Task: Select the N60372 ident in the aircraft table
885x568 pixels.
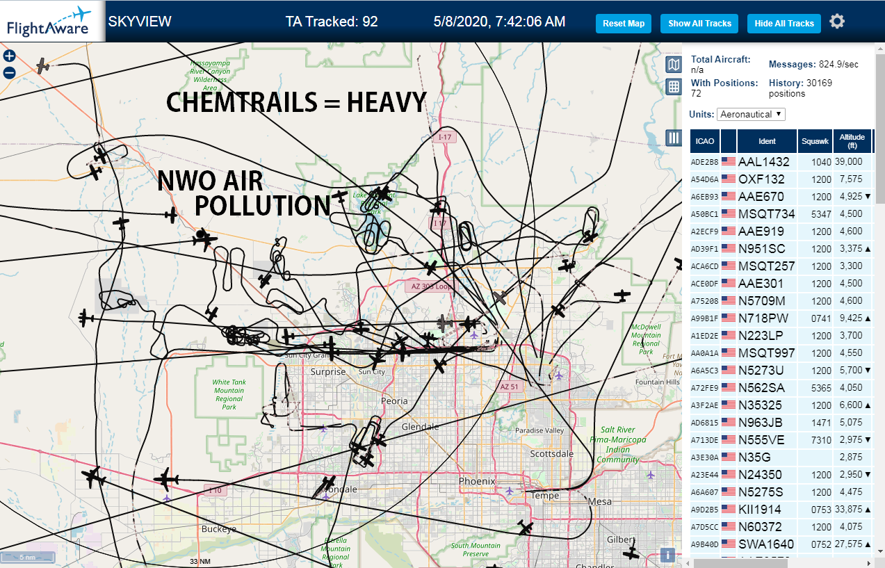Action: [761, 526]
